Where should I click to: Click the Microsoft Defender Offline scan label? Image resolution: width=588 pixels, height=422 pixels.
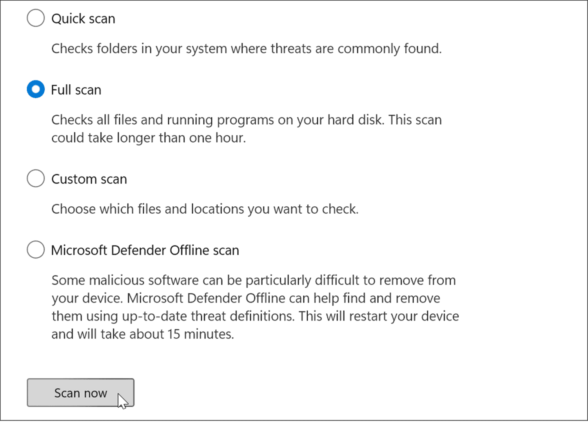coord(145,250)
